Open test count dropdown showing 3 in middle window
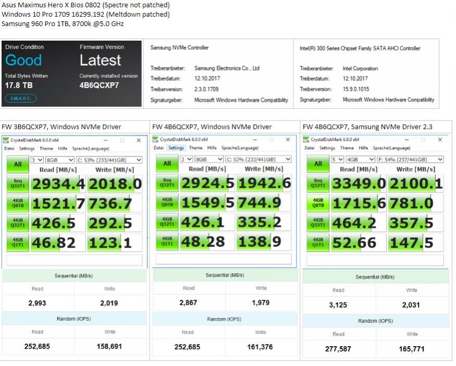 (186, 159)
